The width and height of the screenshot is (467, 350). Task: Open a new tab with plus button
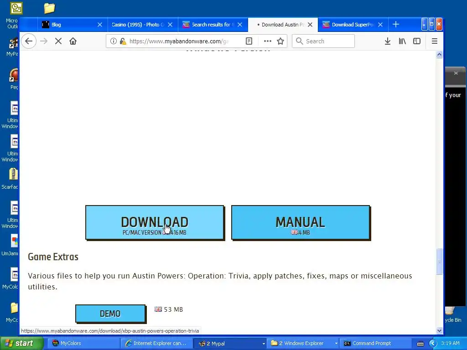[396, 25]
